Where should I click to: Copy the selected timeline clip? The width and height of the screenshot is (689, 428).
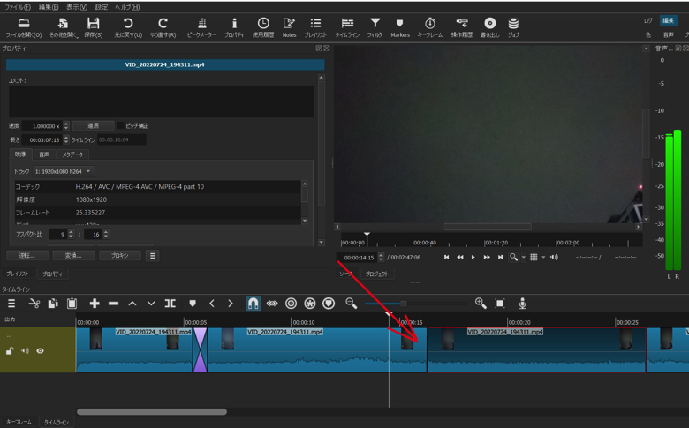pyautogui.click(x=53, y=304)
